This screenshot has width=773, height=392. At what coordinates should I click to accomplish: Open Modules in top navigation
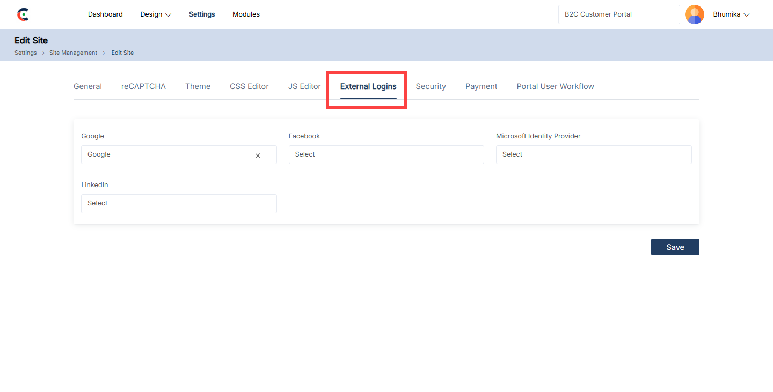click(246, 14)
